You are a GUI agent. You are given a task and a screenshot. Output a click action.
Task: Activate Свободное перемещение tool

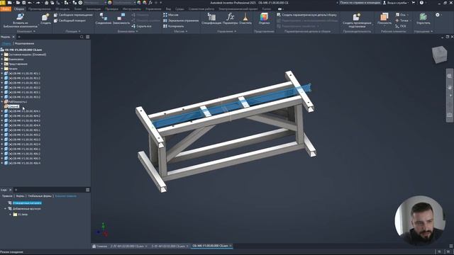click(x=73, y=15)
